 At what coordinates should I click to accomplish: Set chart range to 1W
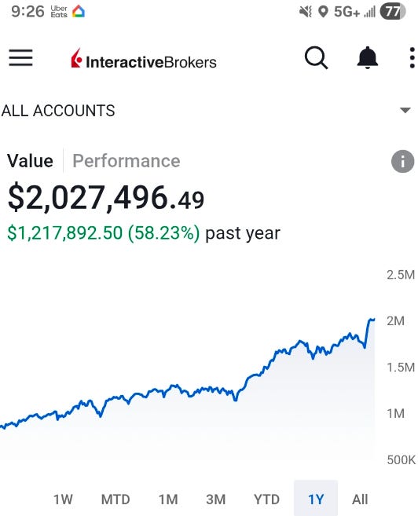(x=63, y=500)
